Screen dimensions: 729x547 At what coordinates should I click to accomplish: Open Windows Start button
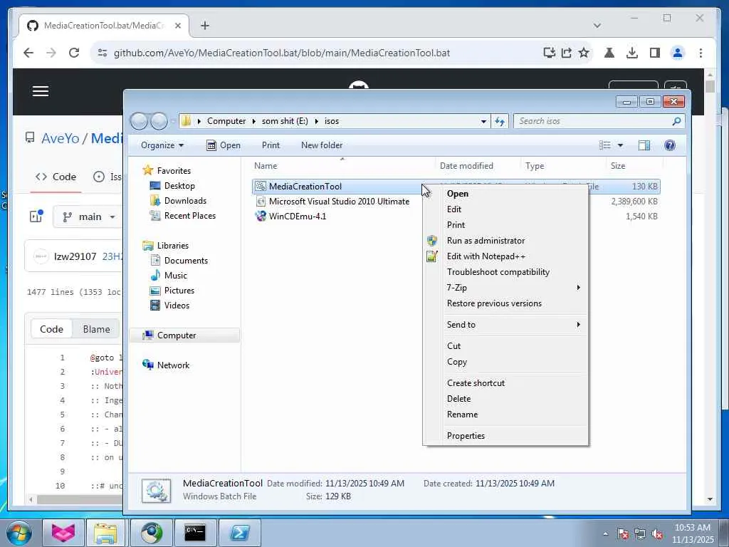pos(19,533)
